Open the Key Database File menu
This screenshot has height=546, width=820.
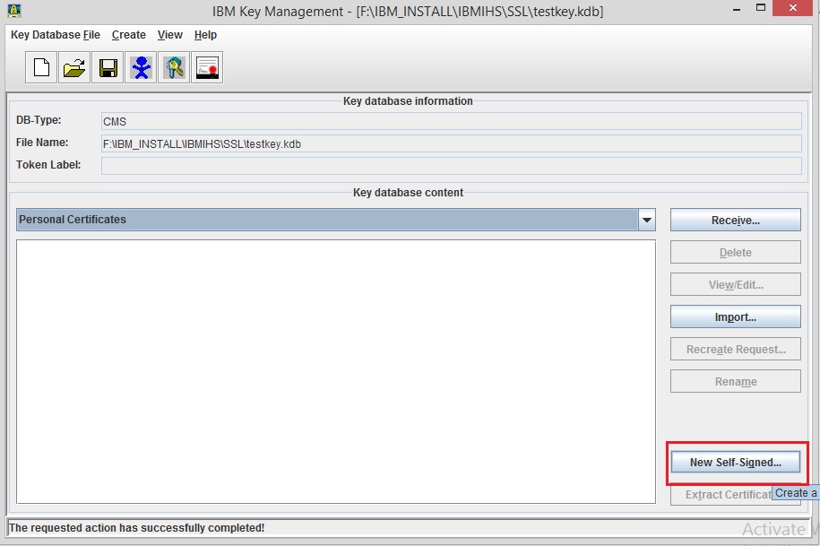pyautogui.click(x=54, y=35)
